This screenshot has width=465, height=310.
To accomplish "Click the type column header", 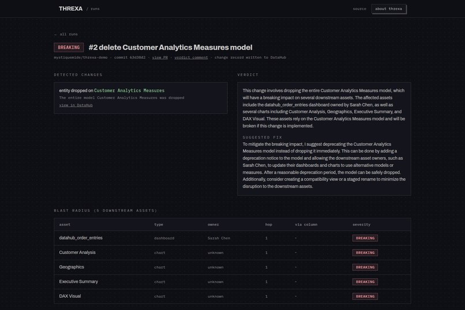I will (159, 225).
